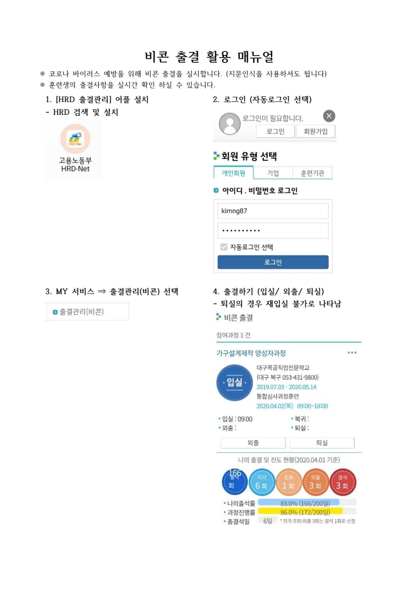Switch to the 훈련기관 tab
Image resolution: width=419 pixels, height=593 pixels.
tap(313, 173)
